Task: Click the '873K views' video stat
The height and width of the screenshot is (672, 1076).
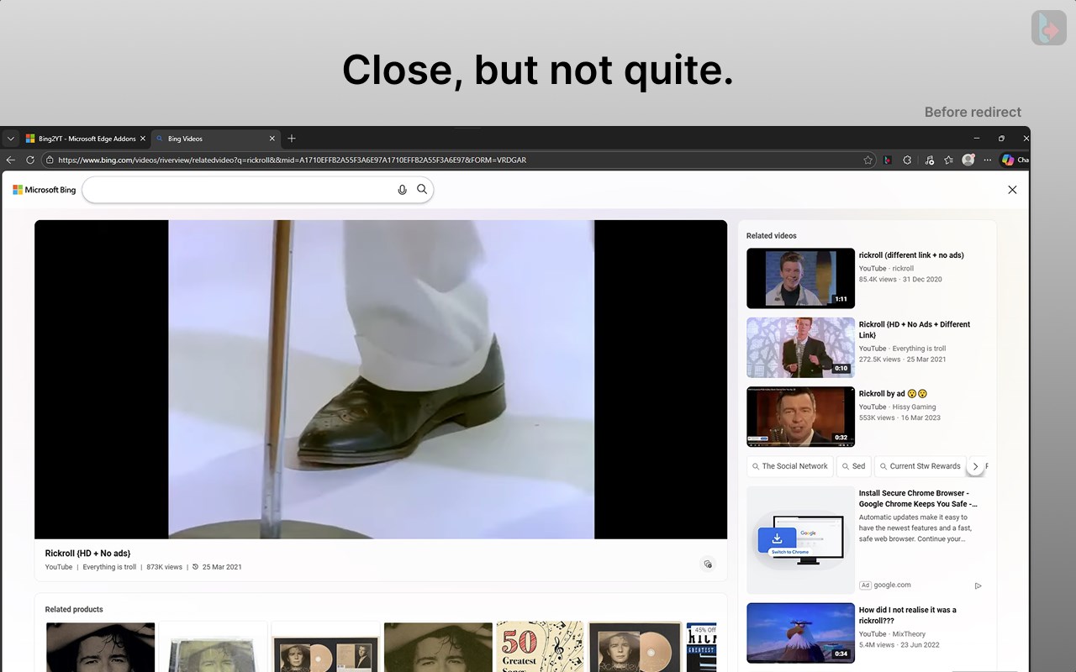Action: coord(164,567)
